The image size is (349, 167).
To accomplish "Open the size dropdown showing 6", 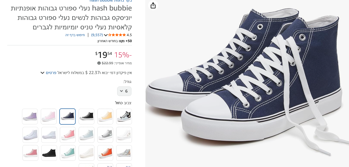I will pos(124,91).
